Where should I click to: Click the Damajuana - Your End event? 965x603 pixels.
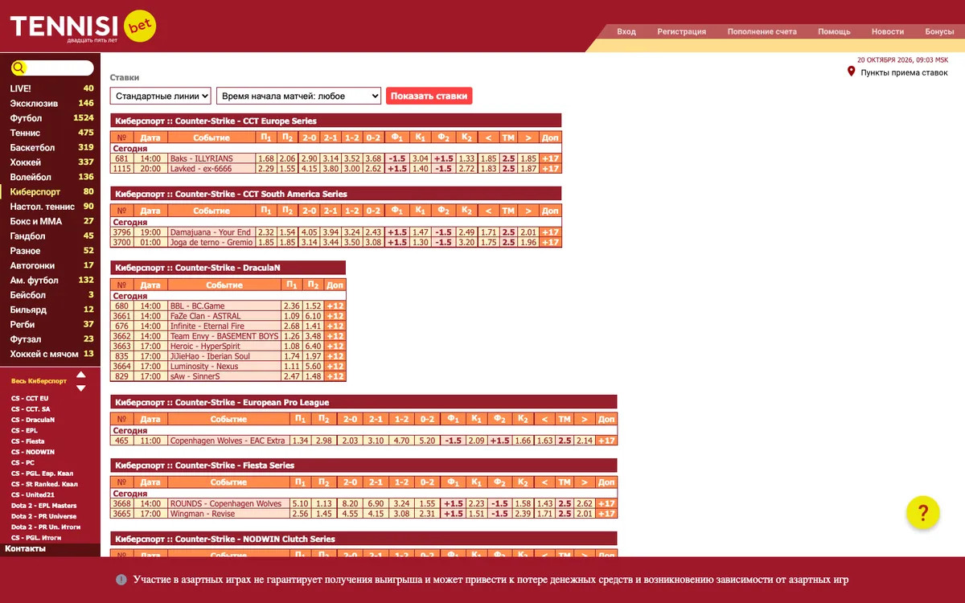211,232
